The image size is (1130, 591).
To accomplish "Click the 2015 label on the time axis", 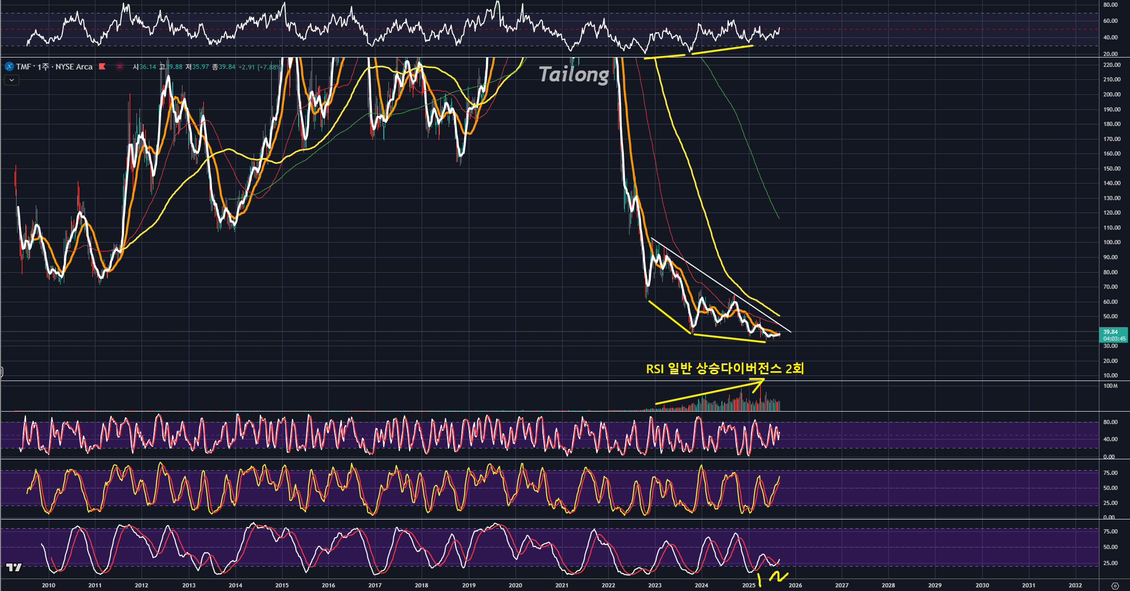I will pos(282,585).
